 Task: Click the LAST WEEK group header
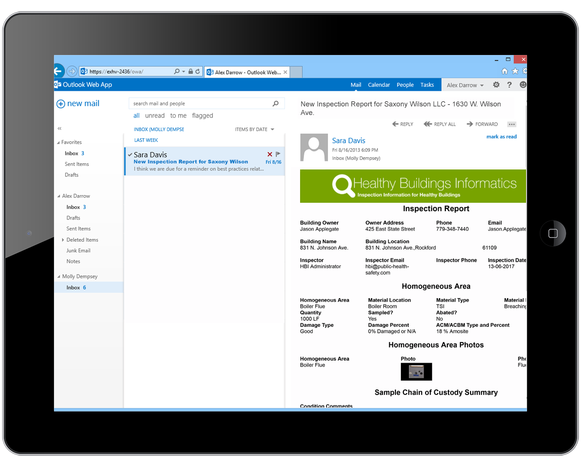(146, 140)
